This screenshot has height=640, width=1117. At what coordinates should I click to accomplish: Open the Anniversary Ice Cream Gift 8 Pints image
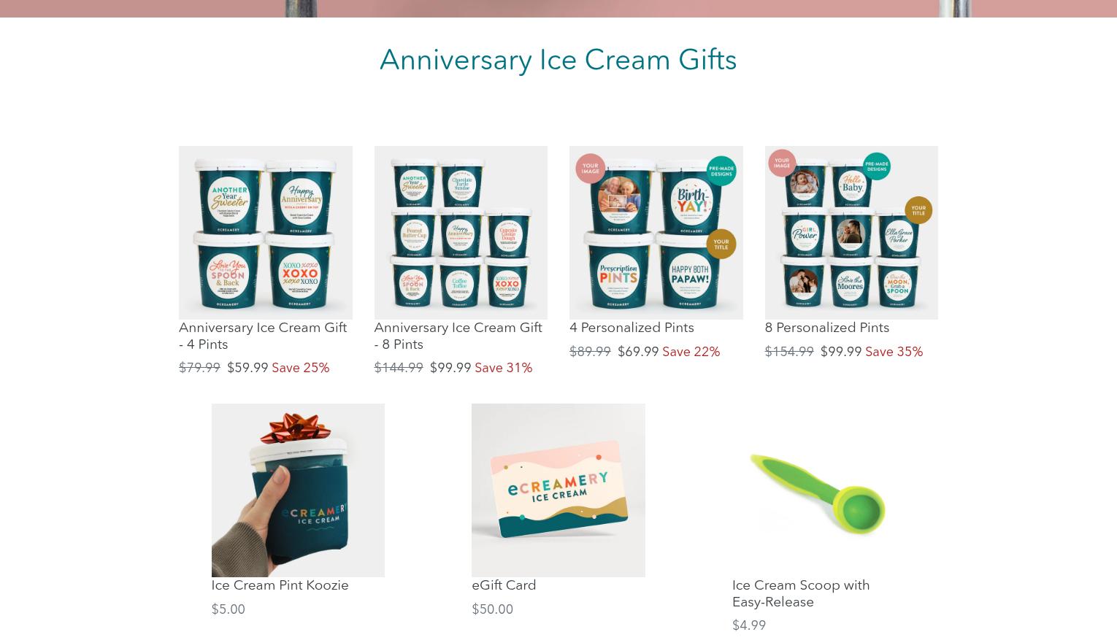click(x=461, y=232)
